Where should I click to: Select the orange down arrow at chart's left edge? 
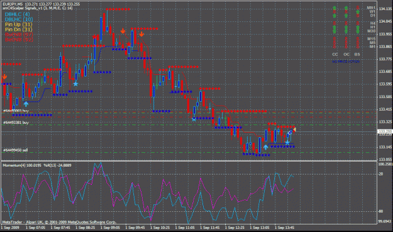click(x=4, y=77)
